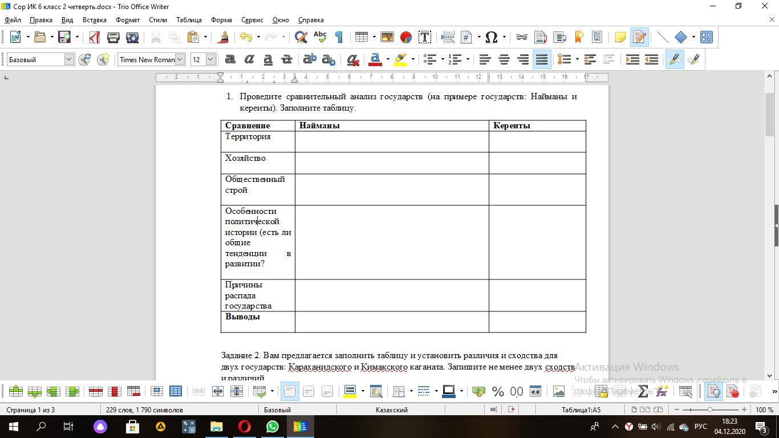Toggle italic formatting
779x438 pixels.
(249, 59)
